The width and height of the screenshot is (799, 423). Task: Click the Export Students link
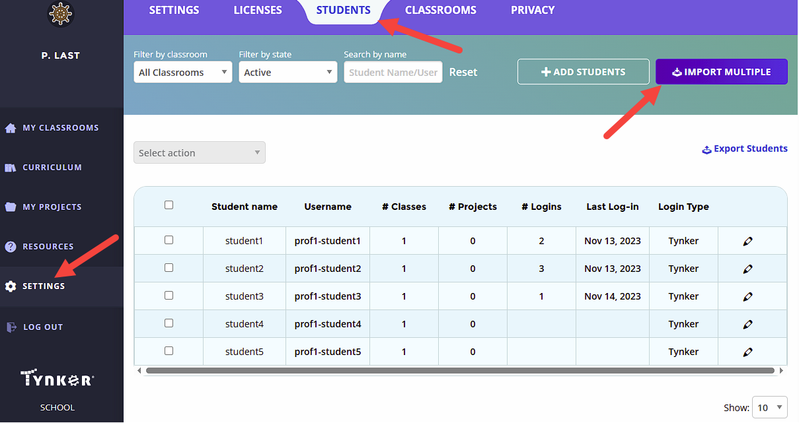pos(745,149)
